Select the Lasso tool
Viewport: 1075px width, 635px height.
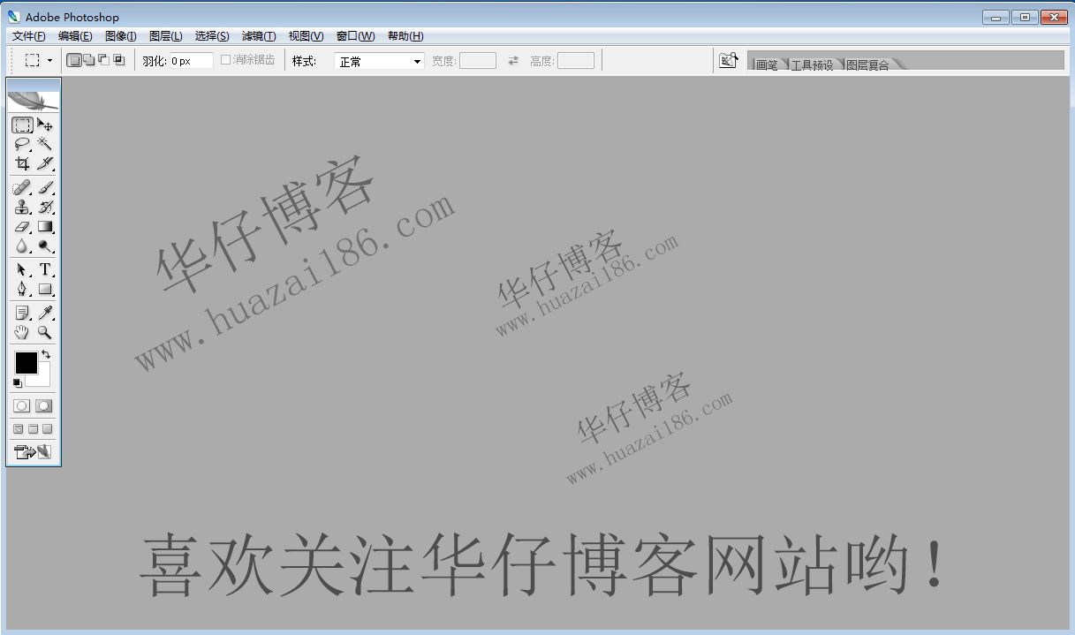click(x=22, y=144)
